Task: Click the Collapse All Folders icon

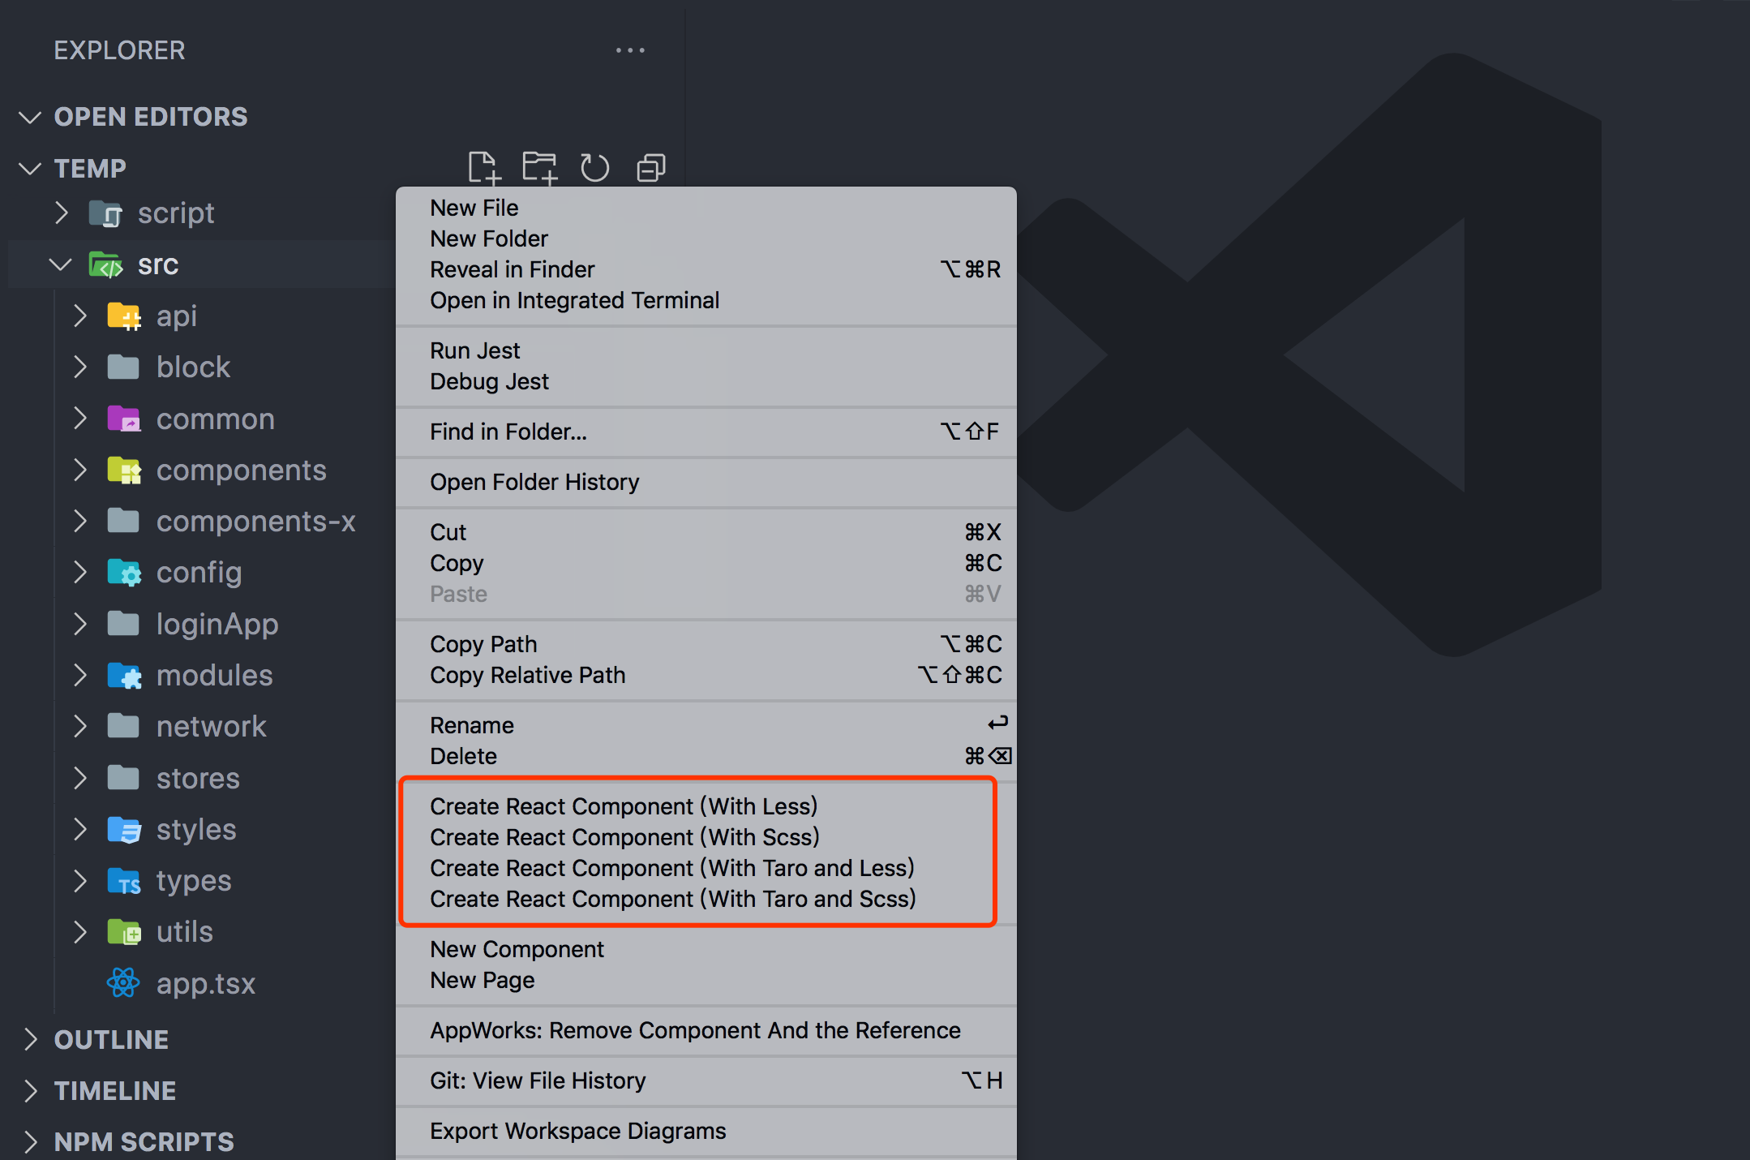Action: [650, 167]
